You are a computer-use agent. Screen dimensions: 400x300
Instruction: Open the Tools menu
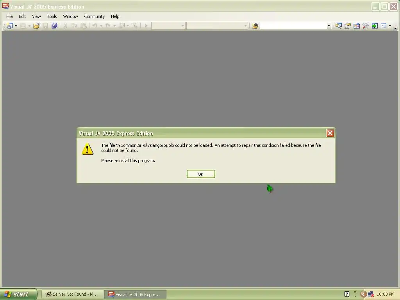click(52, 16)
